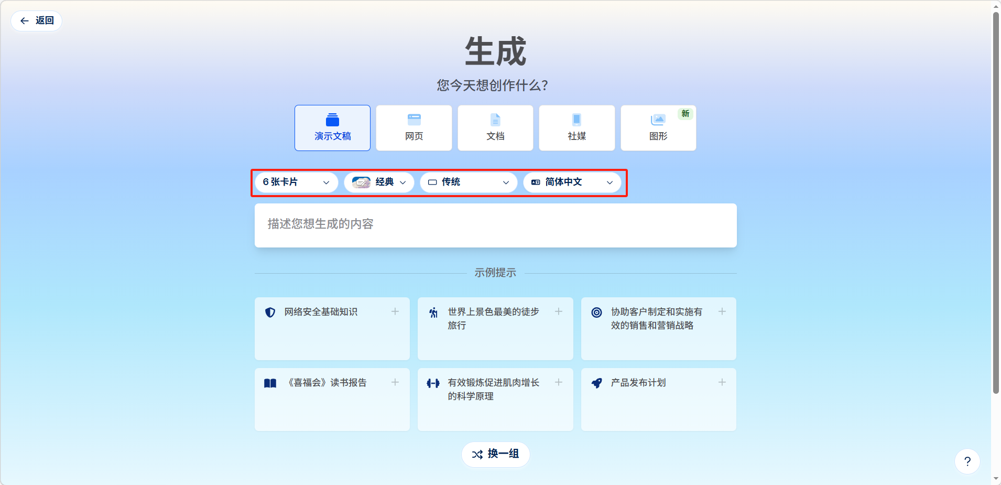
Task: Open the 传统 layout dropdown
Action: 469,182
